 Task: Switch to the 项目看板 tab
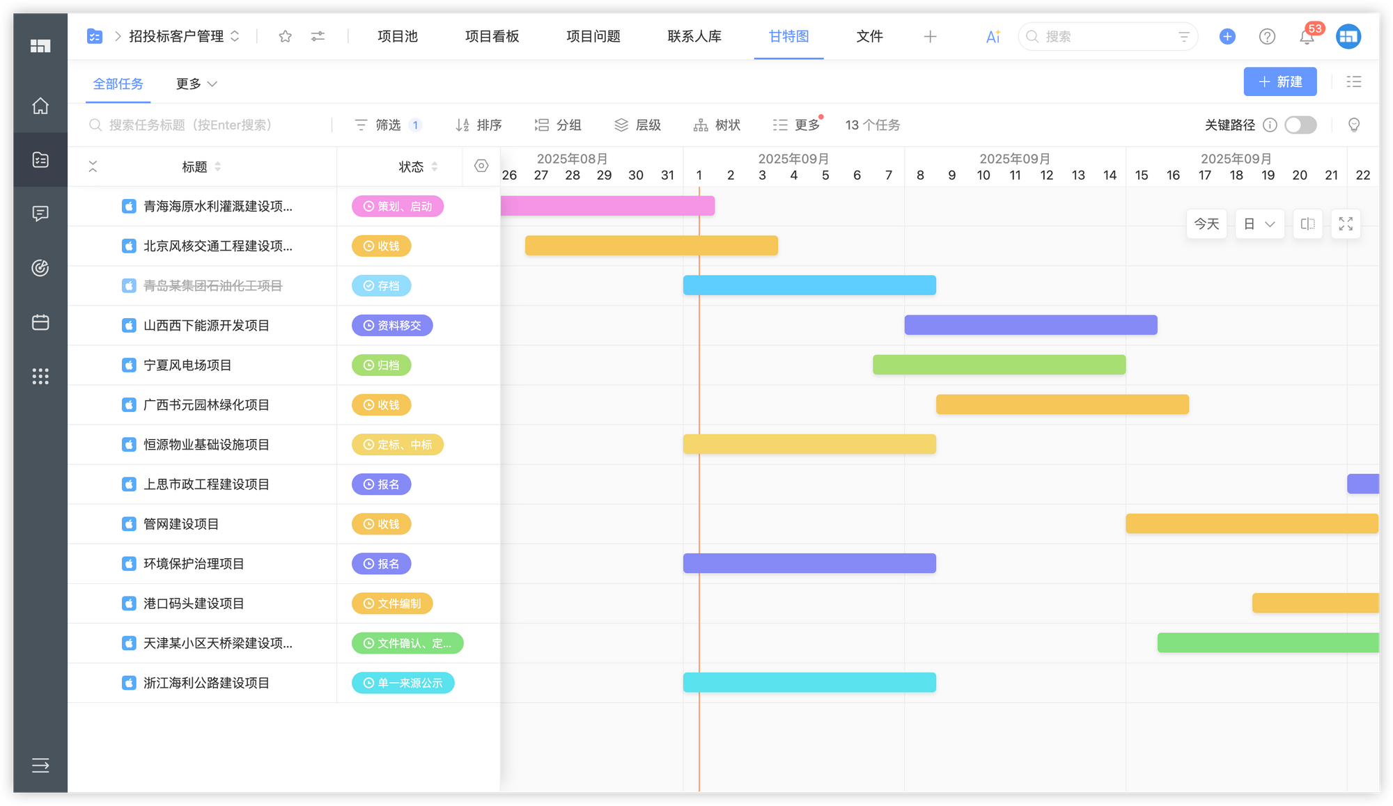[492, 36]
